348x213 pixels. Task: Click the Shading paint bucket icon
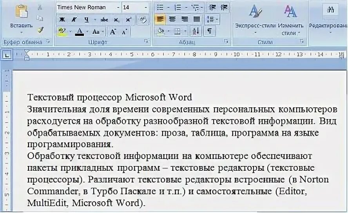pyautogui.click(x=160, y=31)
